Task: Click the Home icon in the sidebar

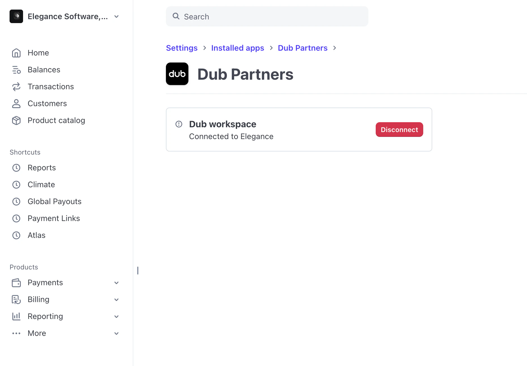Action: coord(16,53)
